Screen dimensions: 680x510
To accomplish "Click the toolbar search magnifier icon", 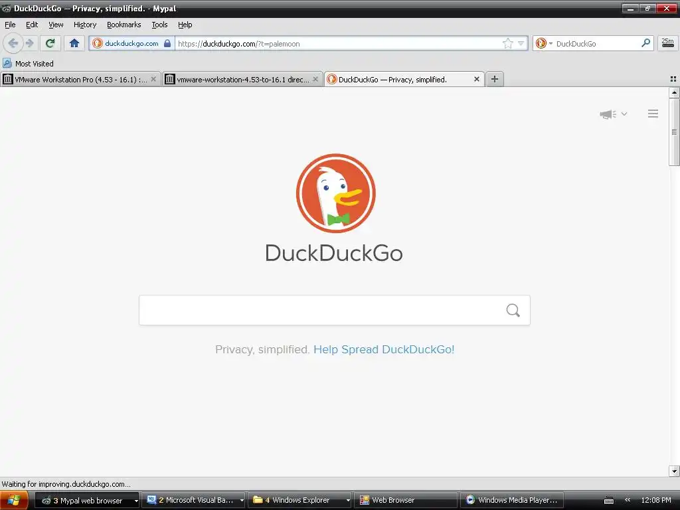I will point(645,43).
